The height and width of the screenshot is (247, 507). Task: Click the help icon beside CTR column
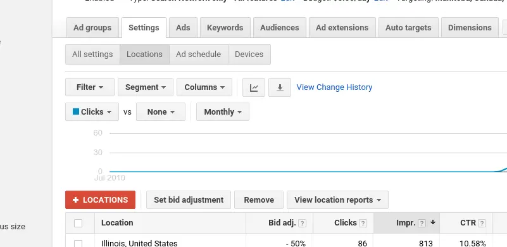coord(482,224)
